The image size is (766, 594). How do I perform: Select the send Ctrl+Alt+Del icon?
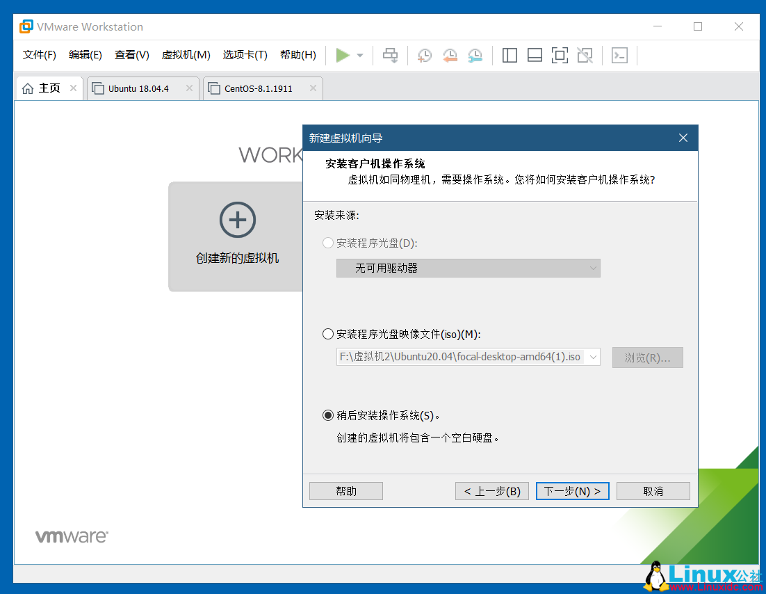pos(390,55)
